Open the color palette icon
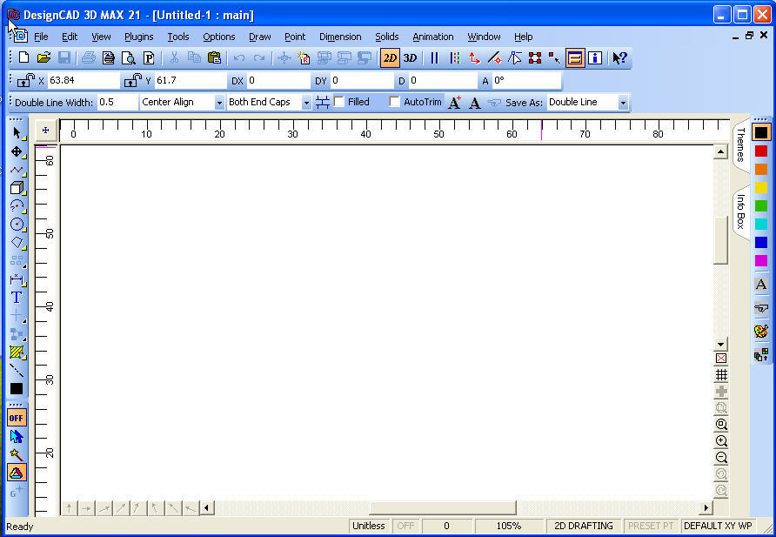 [x=761, y=331]
